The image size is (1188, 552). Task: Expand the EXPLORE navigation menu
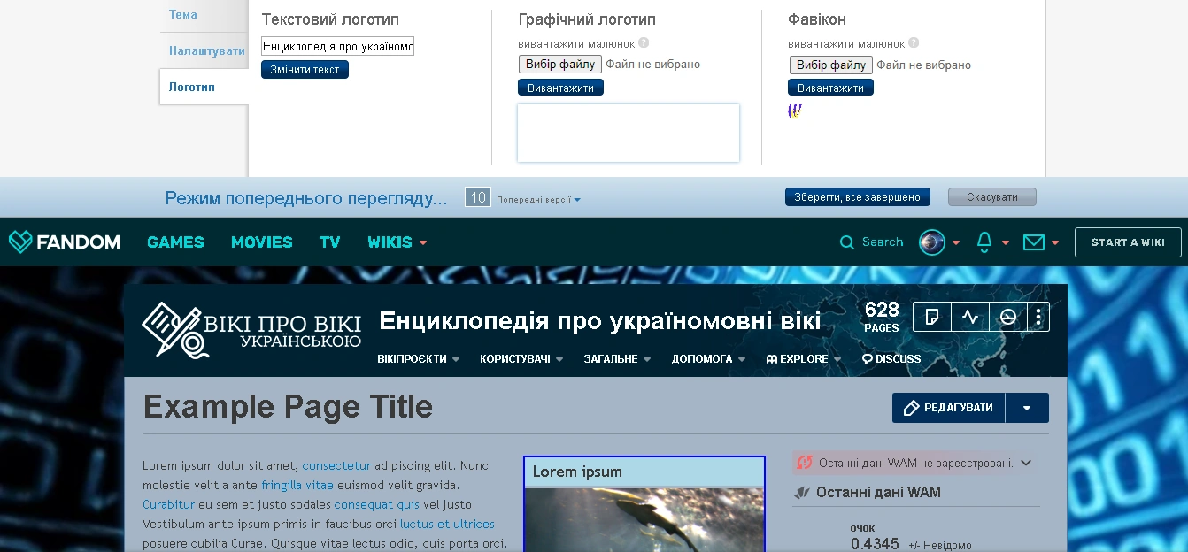[804, 359]
